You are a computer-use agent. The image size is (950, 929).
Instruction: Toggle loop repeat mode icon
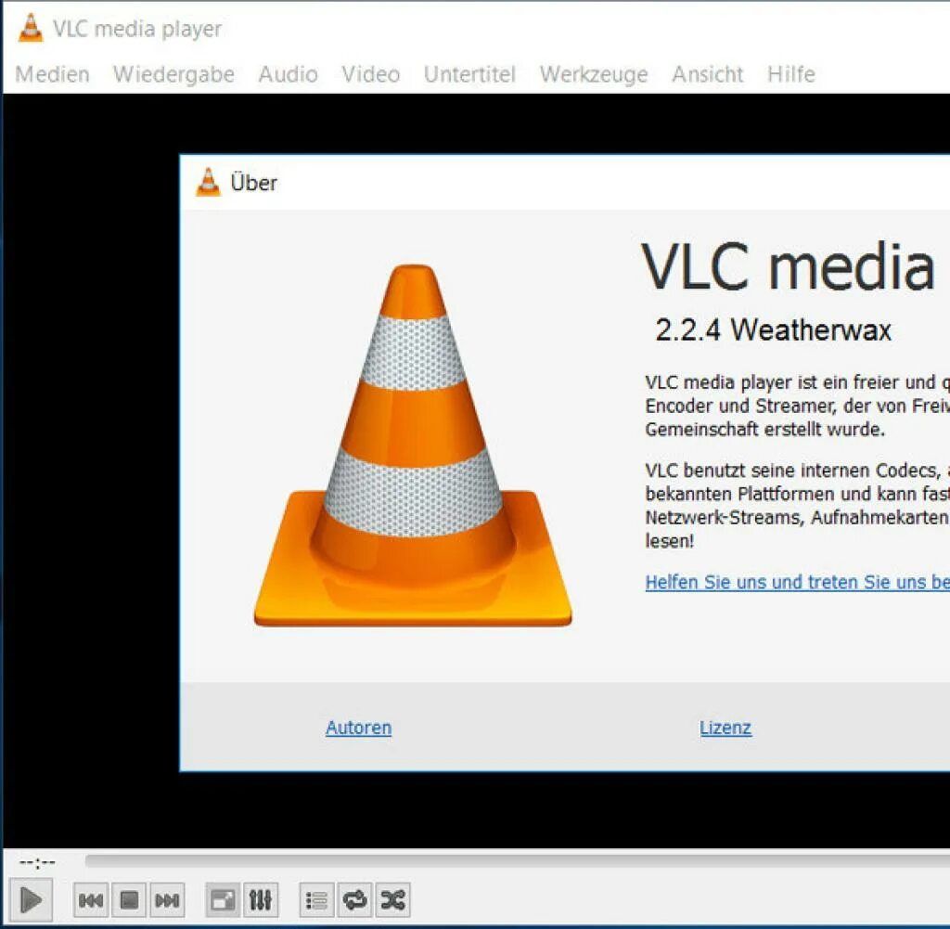(355, 900)
